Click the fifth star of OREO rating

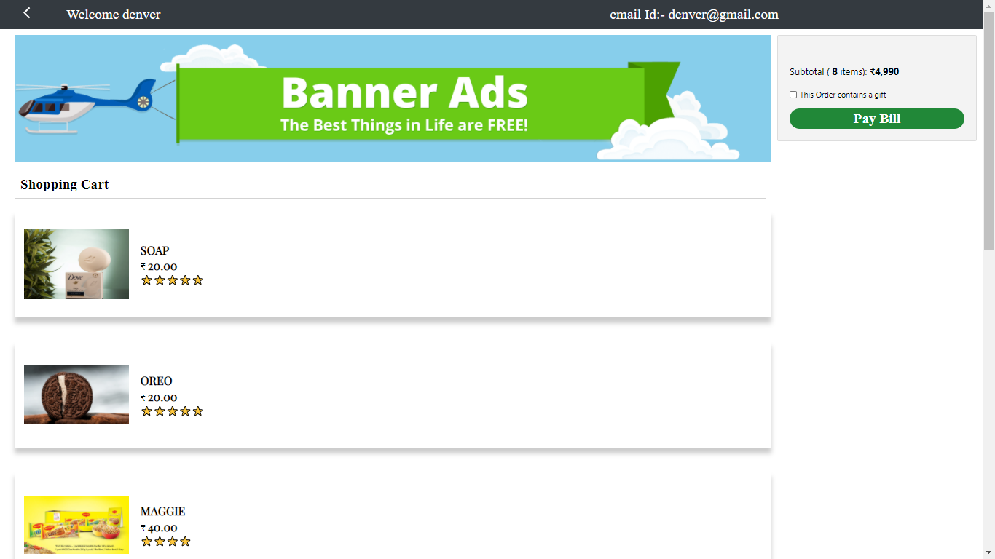198,411
